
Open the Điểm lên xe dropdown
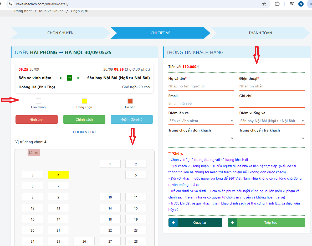[x=201, y=121]
